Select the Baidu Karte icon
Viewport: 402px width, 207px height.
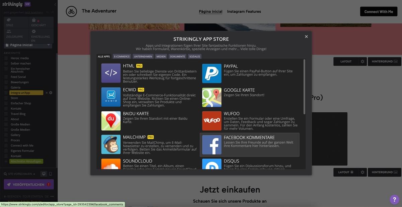click(x=111, y=121)
